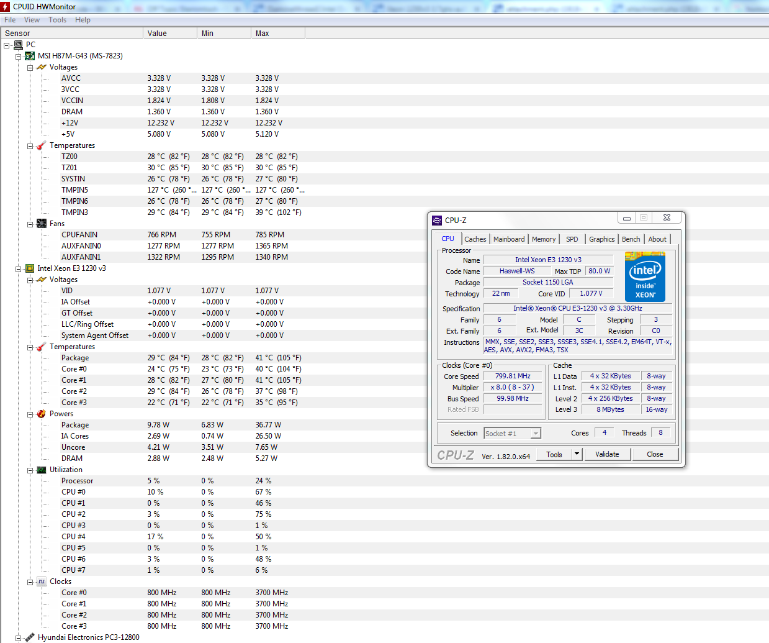Open the Tools dropdown arrow in CPU-Z
Image resolution: width=769 pixels, height=643 pixels.
pos(577,454)
